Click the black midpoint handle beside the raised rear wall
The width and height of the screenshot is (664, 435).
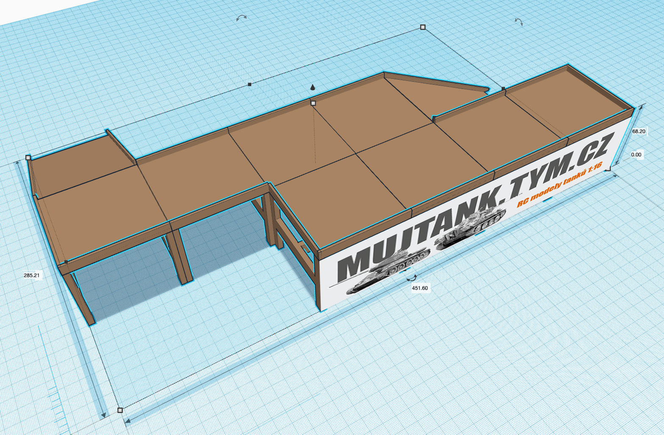coord(503,89)
